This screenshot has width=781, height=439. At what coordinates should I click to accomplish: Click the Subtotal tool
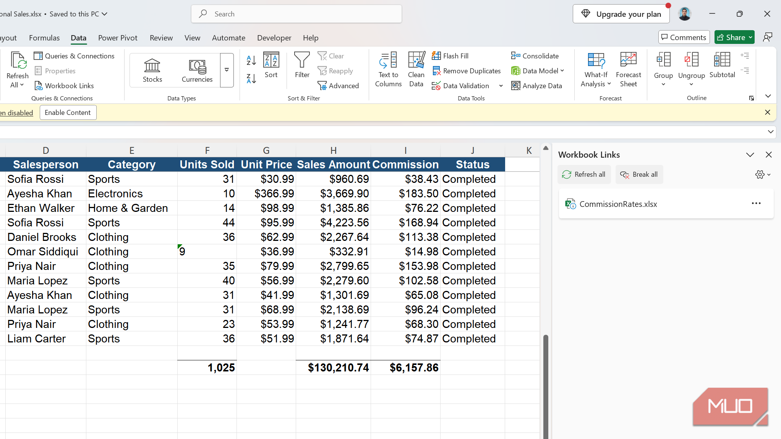coord(722,65)
